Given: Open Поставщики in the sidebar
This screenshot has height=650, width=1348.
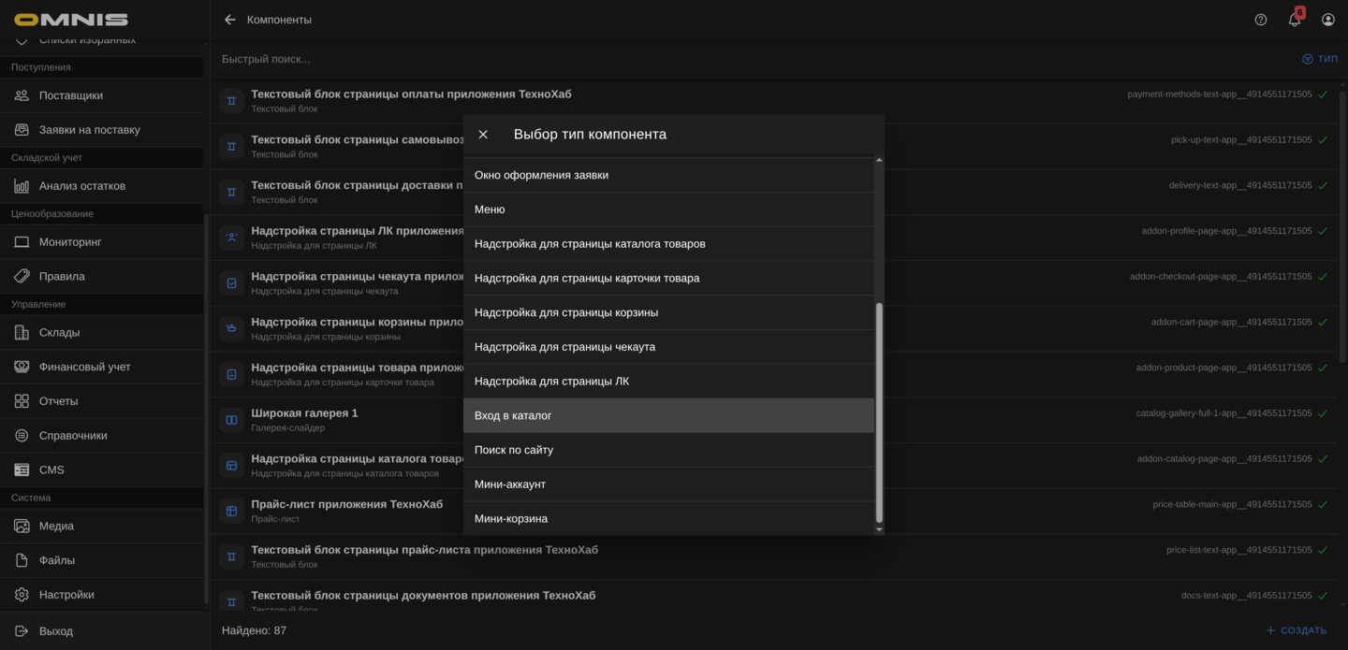Looking at the screenshot, I should pyautogui.click(x=71, y=95).
